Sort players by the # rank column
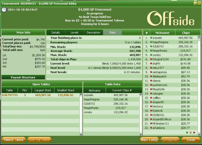Viewport: 202px width, 145px height. tap(147, 33)
